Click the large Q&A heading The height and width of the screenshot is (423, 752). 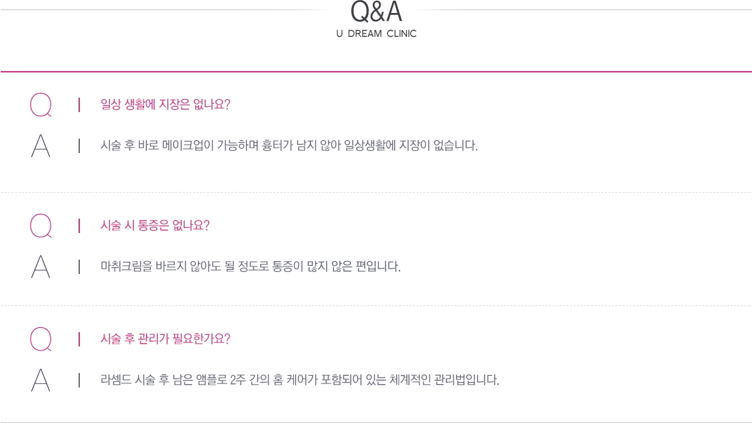point(376,12)
